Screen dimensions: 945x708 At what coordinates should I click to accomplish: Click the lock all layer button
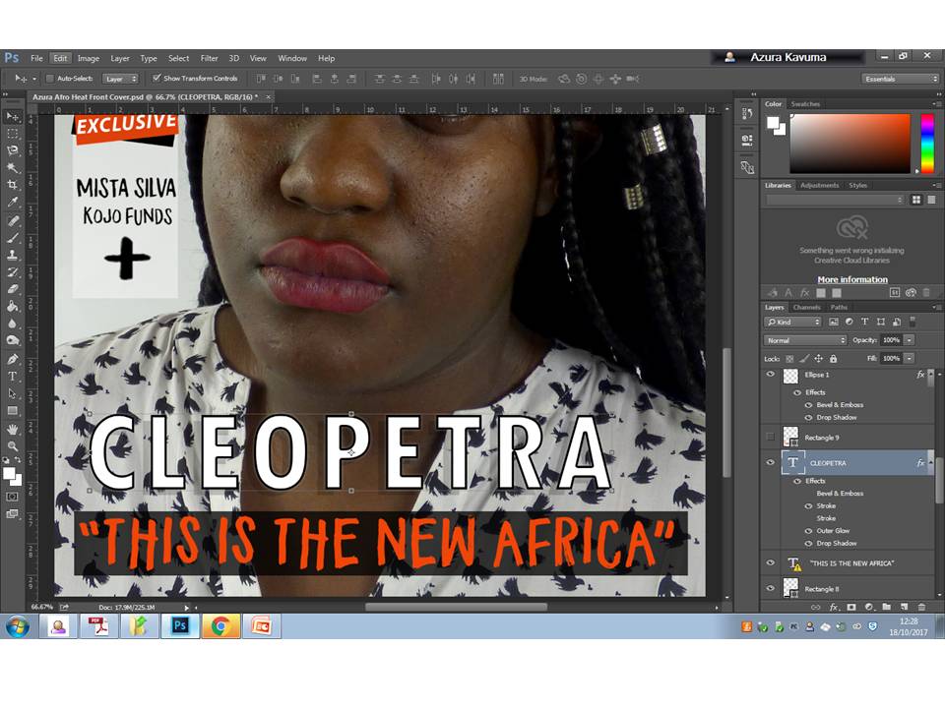[x=833, y=359]
